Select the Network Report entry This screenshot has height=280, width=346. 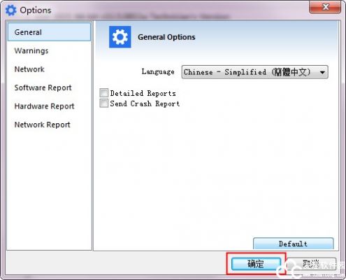pyautogui.click(x=42, y=125)
